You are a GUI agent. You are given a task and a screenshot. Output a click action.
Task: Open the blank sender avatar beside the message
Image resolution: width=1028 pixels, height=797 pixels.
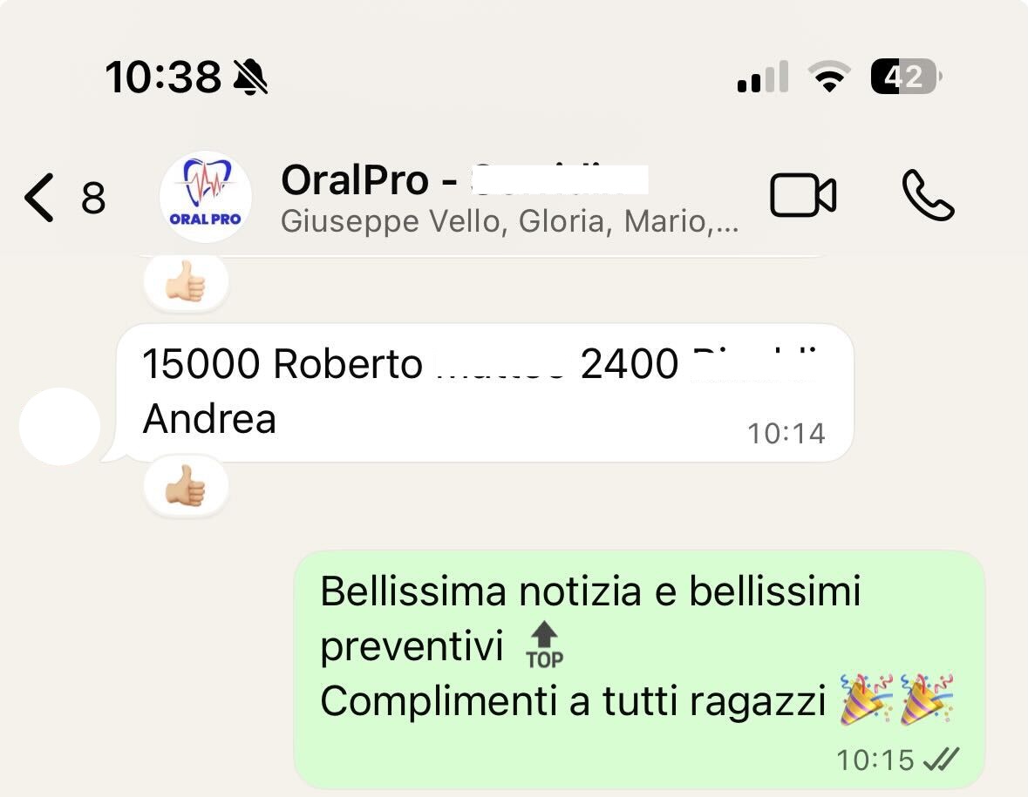point(59,426)
